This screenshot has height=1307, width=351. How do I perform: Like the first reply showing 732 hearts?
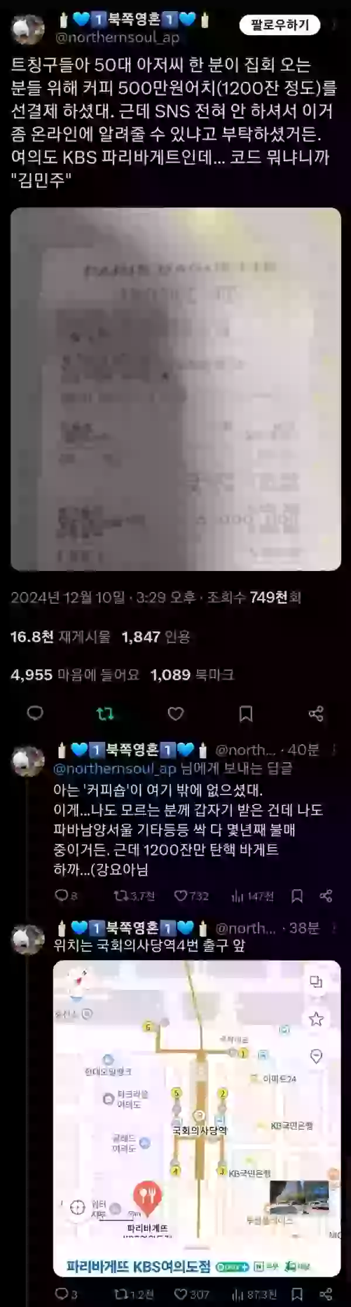click(191, 896)
